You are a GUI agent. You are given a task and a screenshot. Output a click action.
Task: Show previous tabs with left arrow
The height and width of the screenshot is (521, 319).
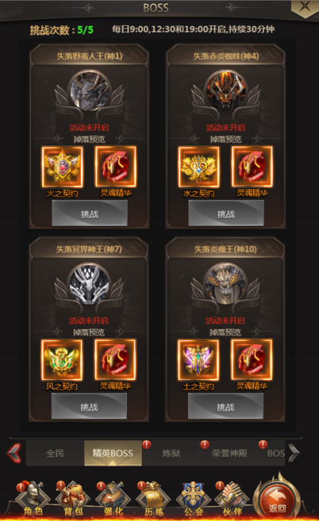(14, 453)
